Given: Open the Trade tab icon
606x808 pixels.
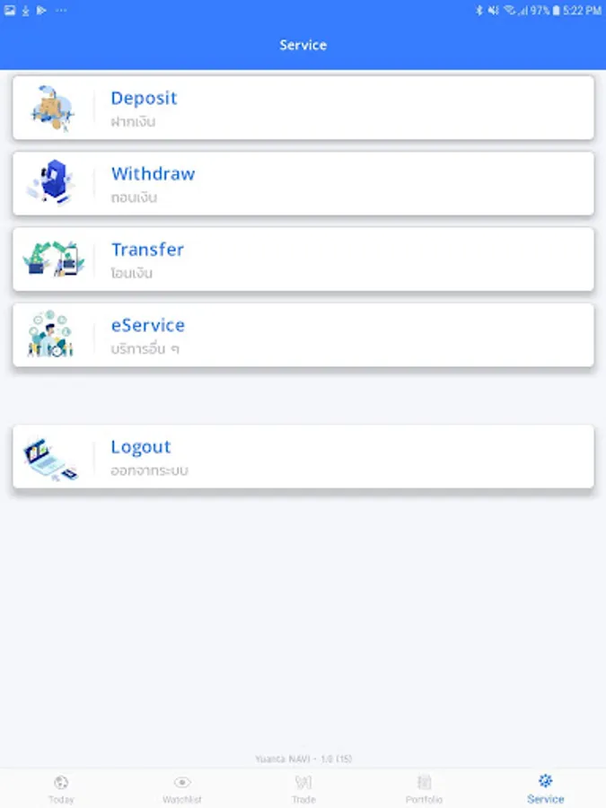Looking at the screenshot, I should point(303,783).
